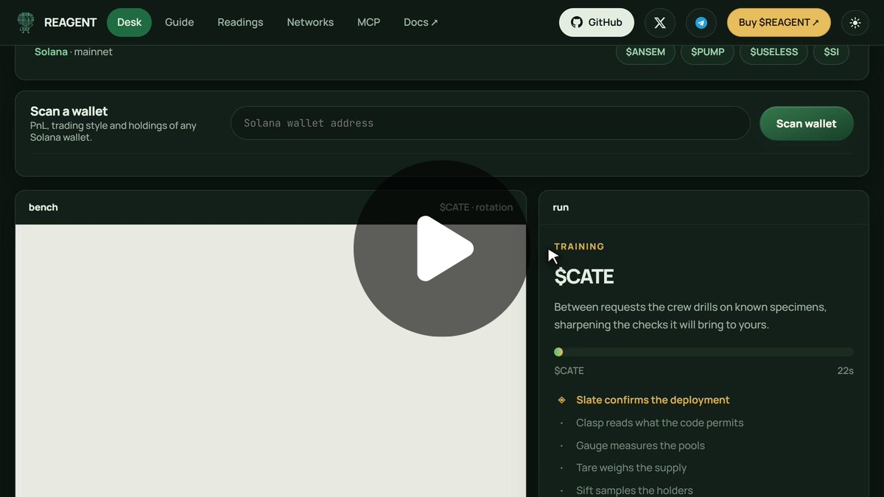Open the MCP nav item
884x497 pixels.
tap(369, 23)
